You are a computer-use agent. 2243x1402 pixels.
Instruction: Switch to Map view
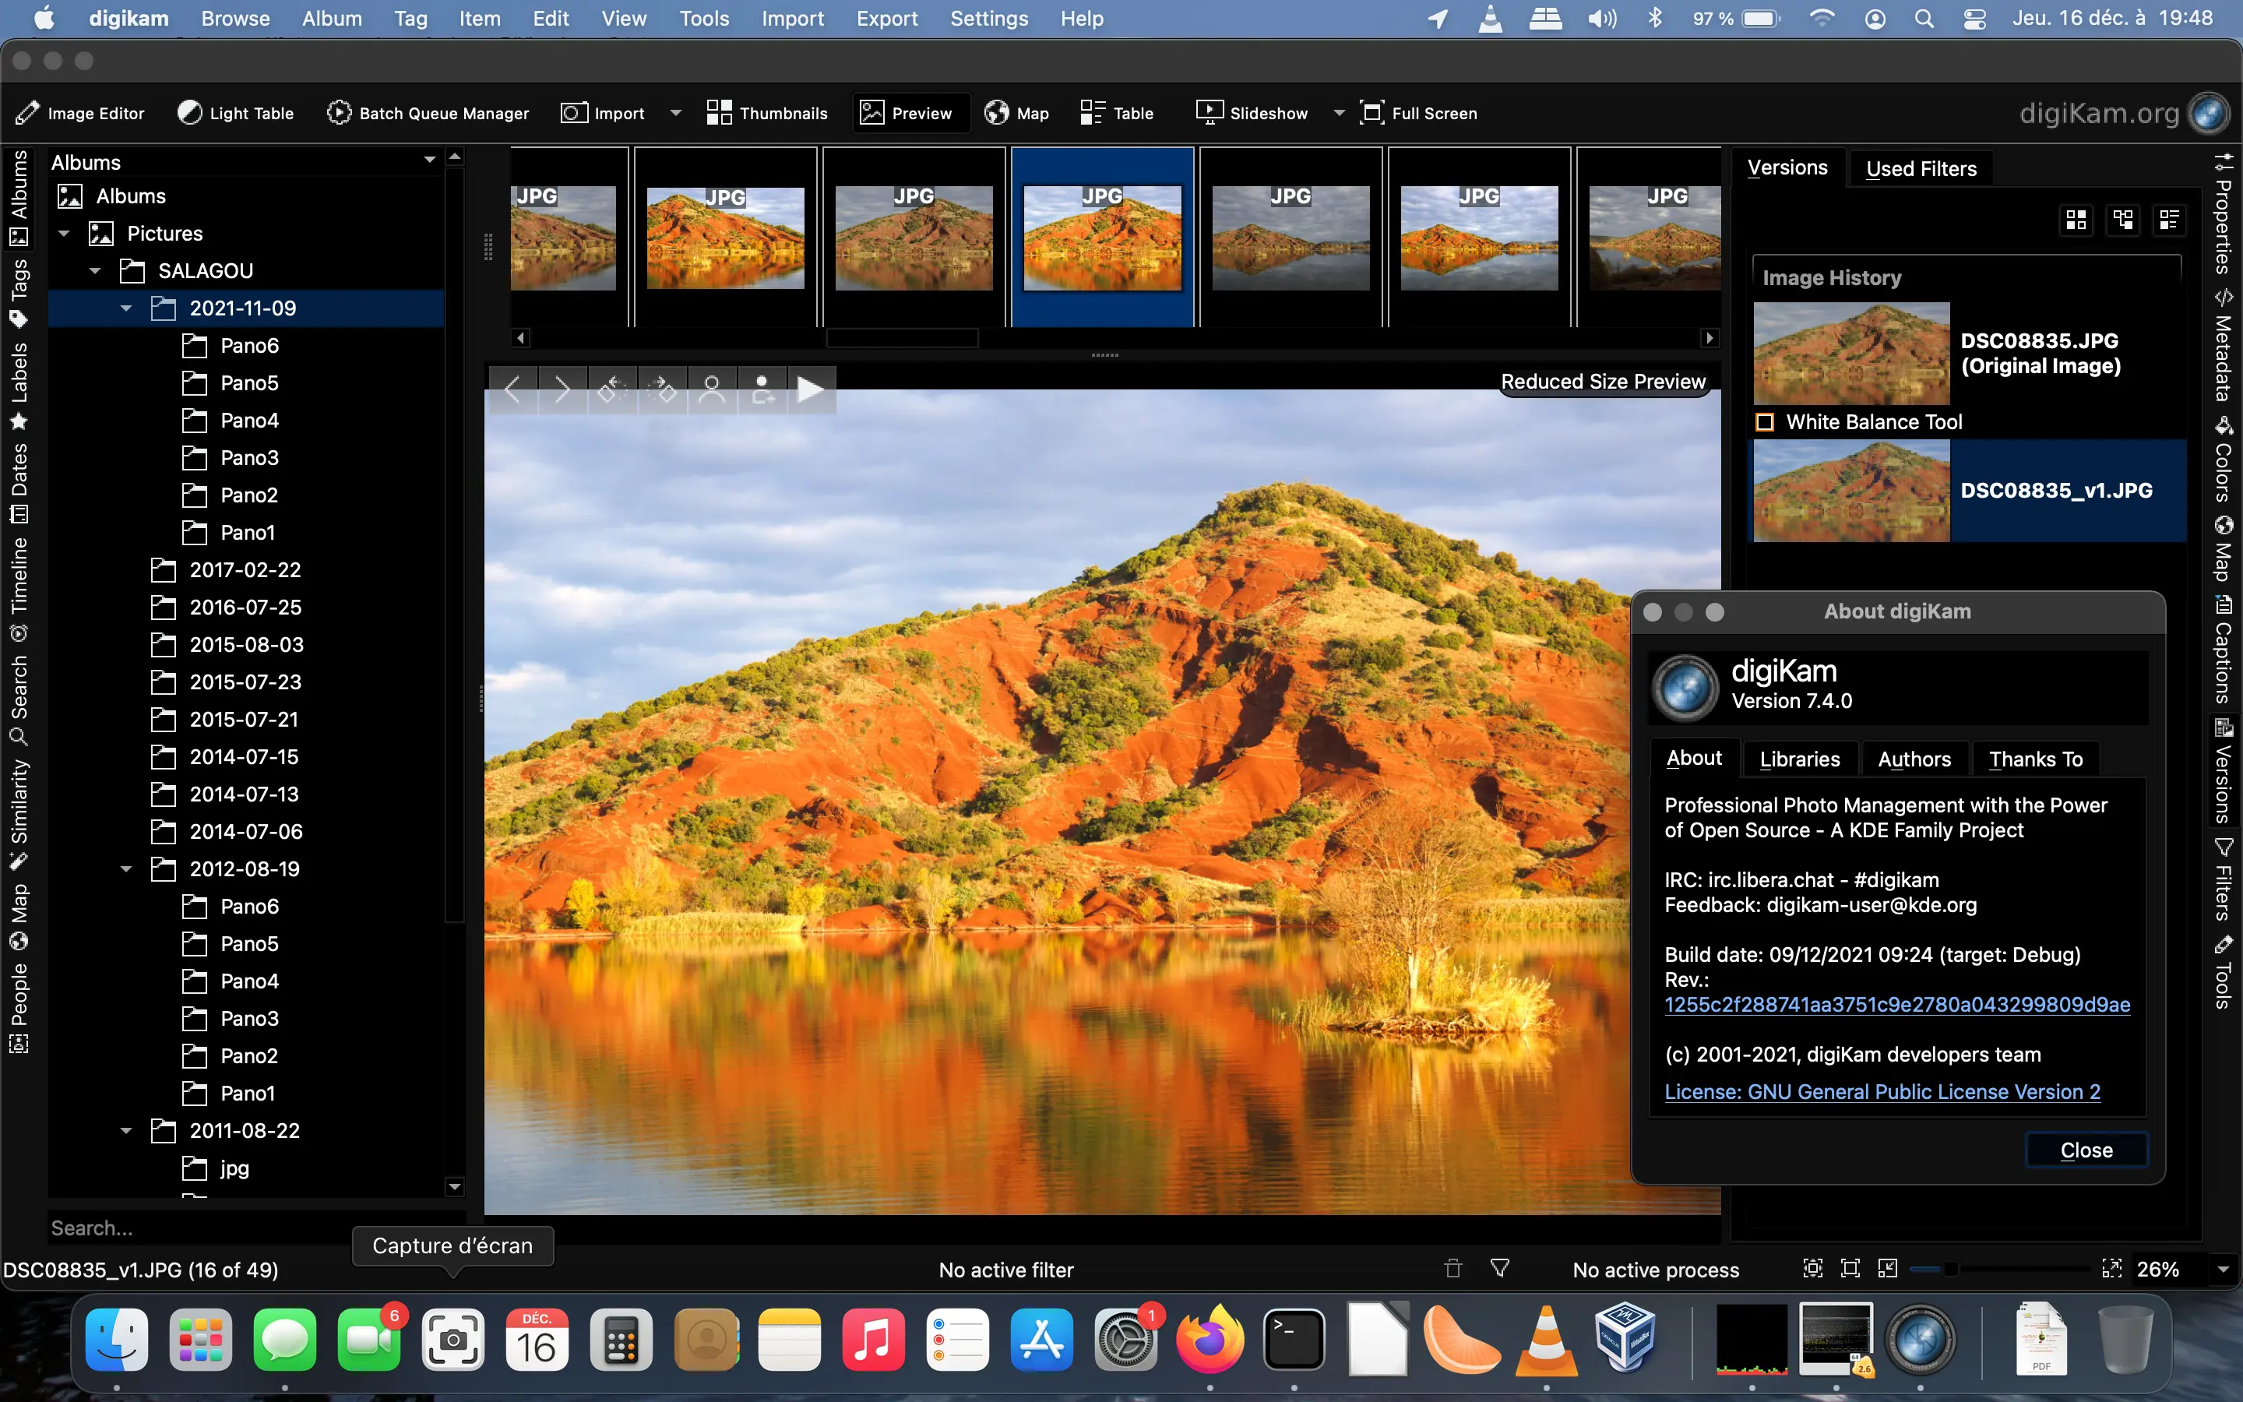tap(1017, 112)
